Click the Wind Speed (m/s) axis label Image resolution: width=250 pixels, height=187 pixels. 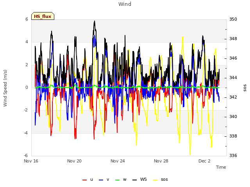5,88
